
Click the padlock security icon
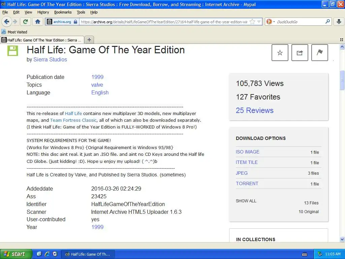click(x=75, y=22)
